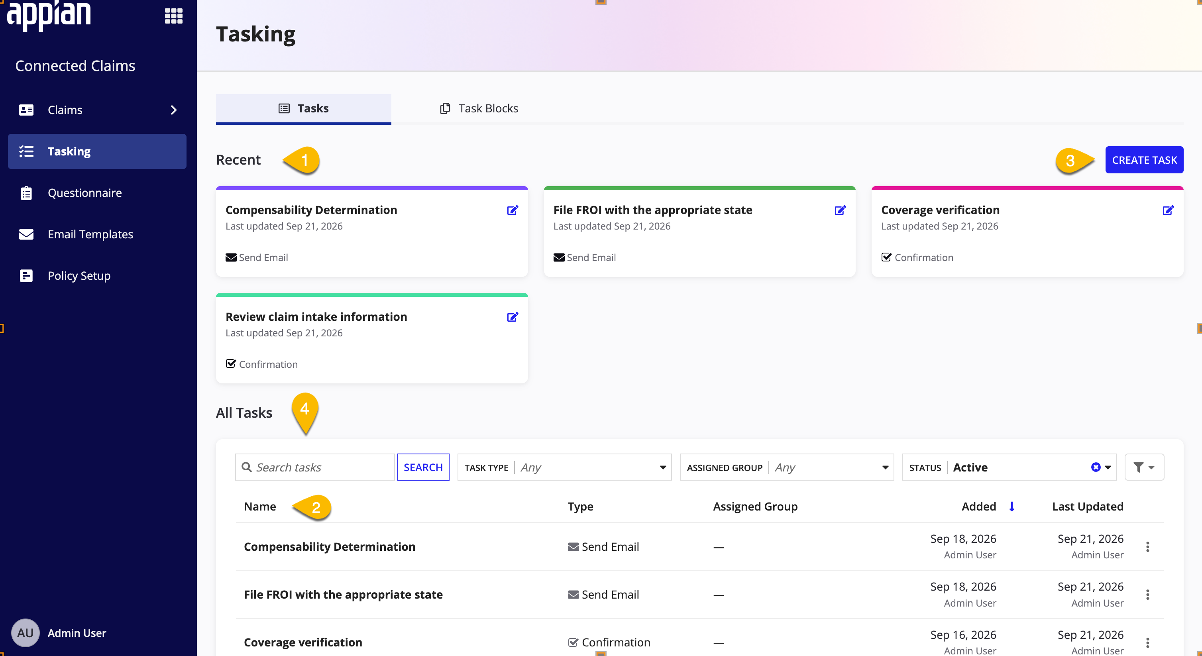Image resolution: width=1202 pixels, height=656 pixels.
Task: Click the Admin User avatar
Action: (25, 632)
